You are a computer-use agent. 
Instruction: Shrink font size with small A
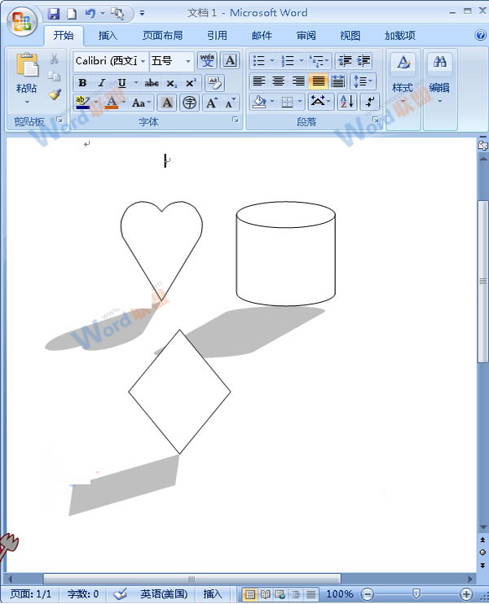[230, 103]
